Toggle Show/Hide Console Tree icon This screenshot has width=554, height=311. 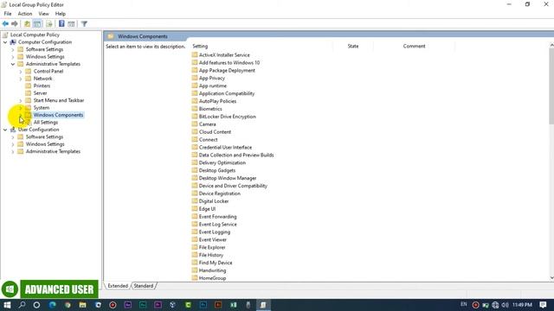point(37,23)
